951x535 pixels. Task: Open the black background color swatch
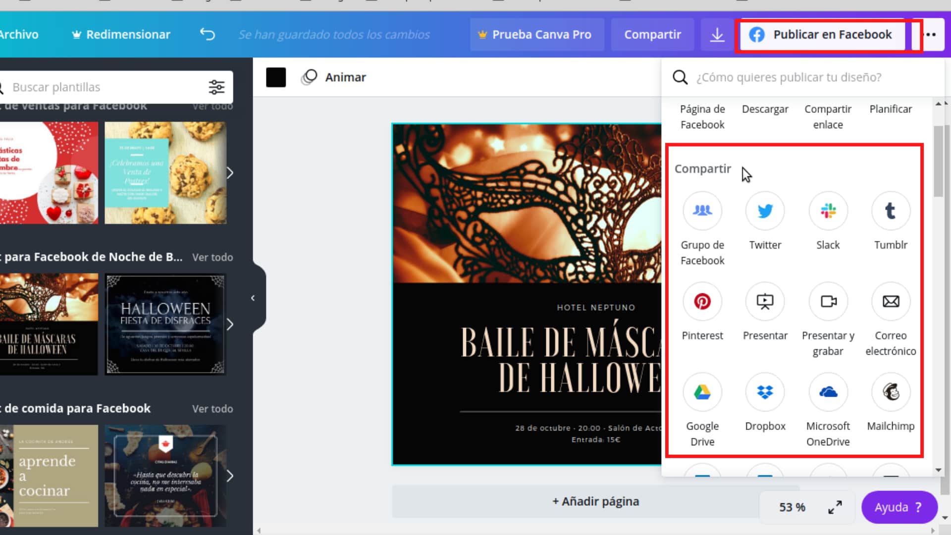point(276,77)
